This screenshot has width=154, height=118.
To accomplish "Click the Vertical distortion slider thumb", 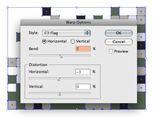I will (60, 95).
